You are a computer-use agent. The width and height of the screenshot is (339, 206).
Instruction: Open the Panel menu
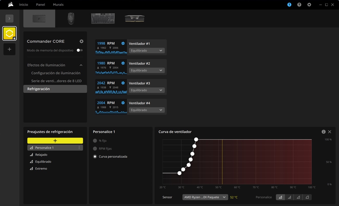click(41, 5)
